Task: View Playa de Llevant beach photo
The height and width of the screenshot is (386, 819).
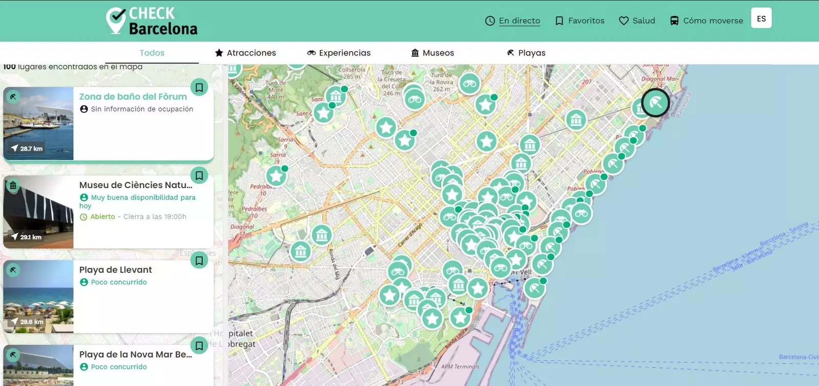Action: [x=38, y=296]
